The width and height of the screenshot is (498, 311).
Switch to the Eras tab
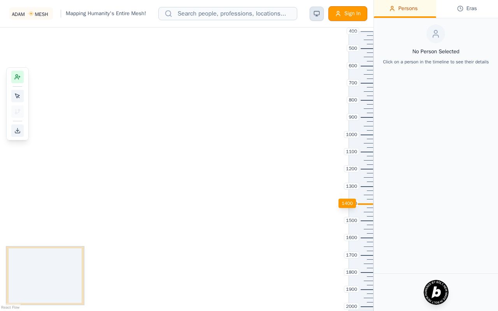(x=467, y=9)
